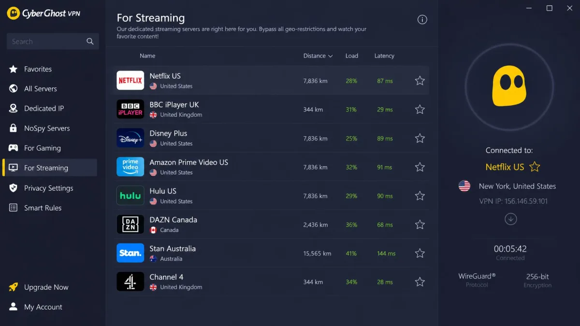Sort by the Distance column arrow
Viewport: 580px width, 326px height.
click(x=331, y=56)
